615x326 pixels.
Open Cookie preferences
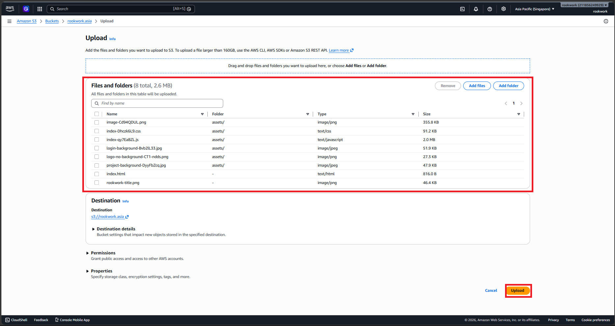pos(596,320)
